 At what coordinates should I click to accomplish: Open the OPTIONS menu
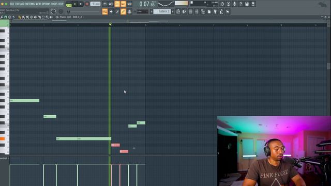click(46, 4)
